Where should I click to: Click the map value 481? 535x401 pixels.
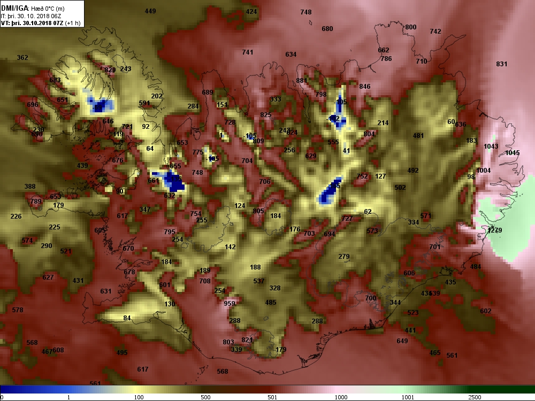point(418,136)
